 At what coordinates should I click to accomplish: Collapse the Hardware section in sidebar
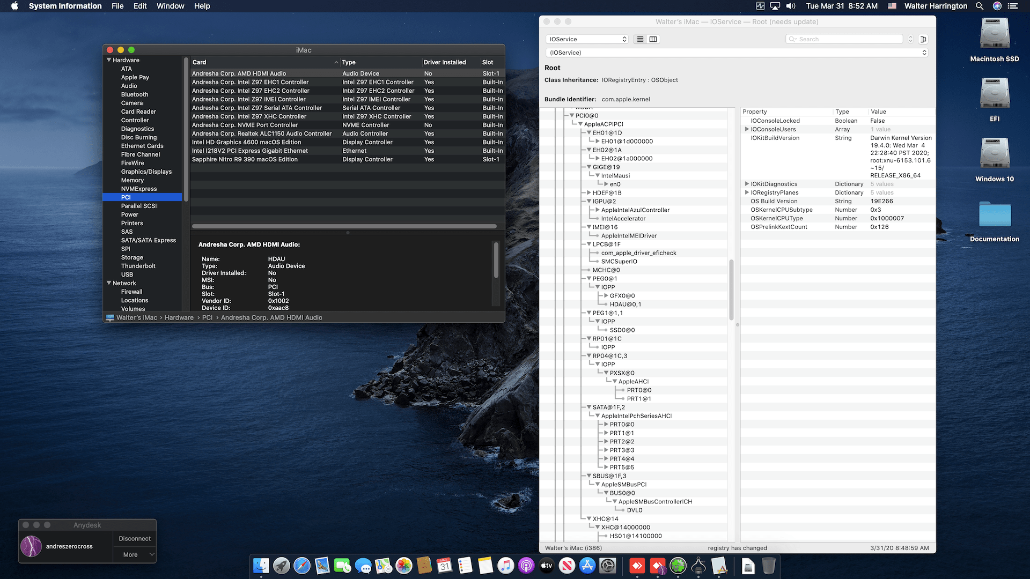pyautogui.click(x=109, y=60)
